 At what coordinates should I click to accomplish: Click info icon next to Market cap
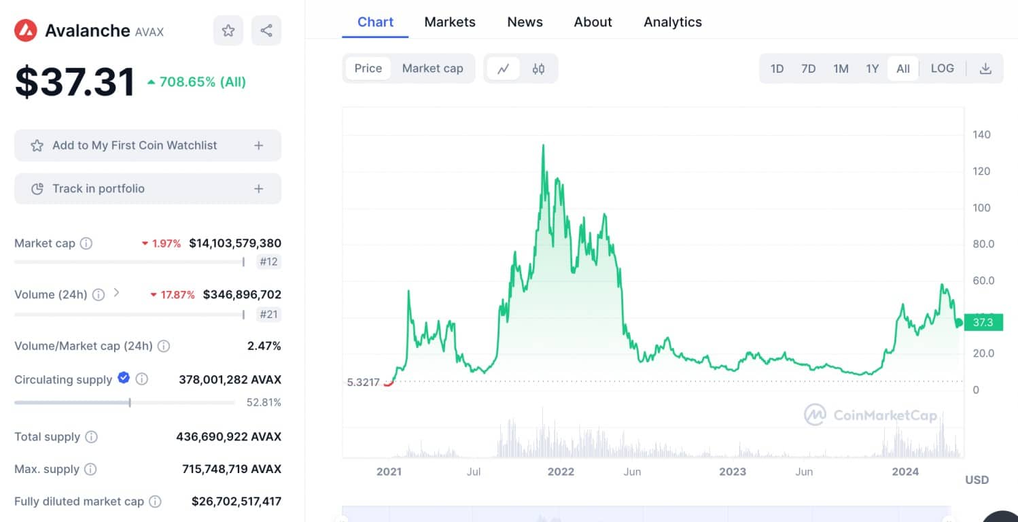pos(86,243)
